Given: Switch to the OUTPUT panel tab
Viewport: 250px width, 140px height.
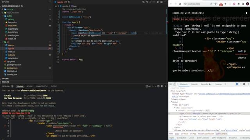Looking at the screenshot, I should (x=54, y=86).
